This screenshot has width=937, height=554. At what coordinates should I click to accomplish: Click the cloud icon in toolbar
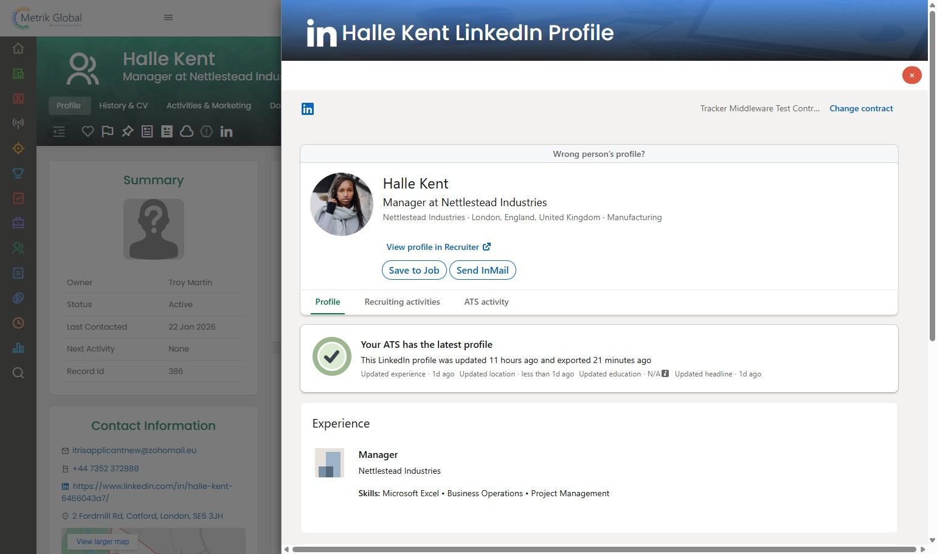pos(187,131)
